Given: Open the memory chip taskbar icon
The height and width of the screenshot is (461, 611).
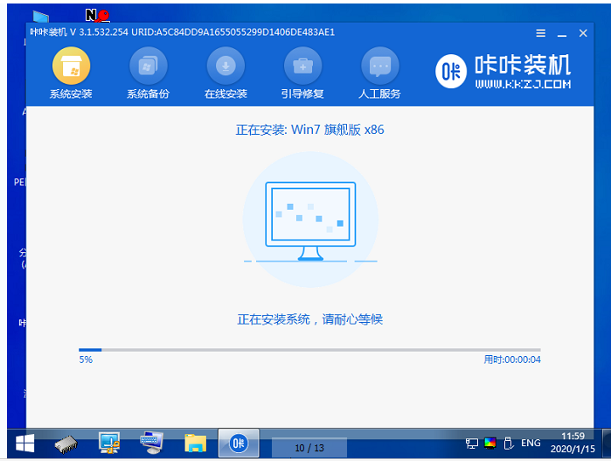Looking at the screenshot, I should (x=66, y=444).
